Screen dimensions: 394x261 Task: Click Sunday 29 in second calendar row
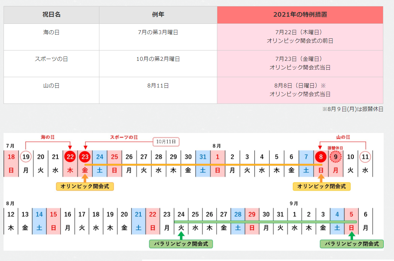point(252,221)
